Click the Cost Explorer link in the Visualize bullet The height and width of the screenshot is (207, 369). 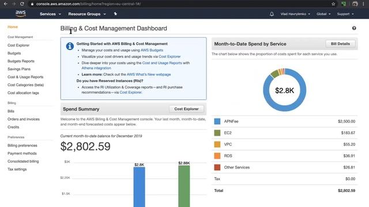click(170, 56)
